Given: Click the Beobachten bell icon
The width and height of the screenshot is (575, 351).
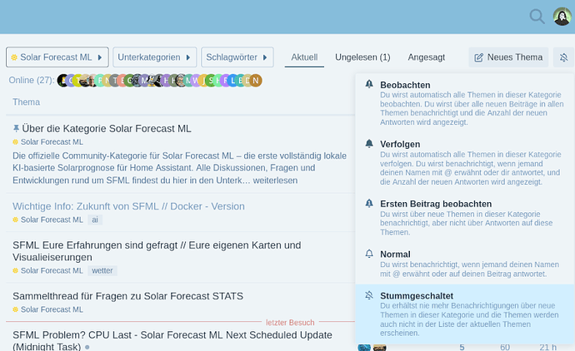Looking at the screenshot, I should (369, 85).
